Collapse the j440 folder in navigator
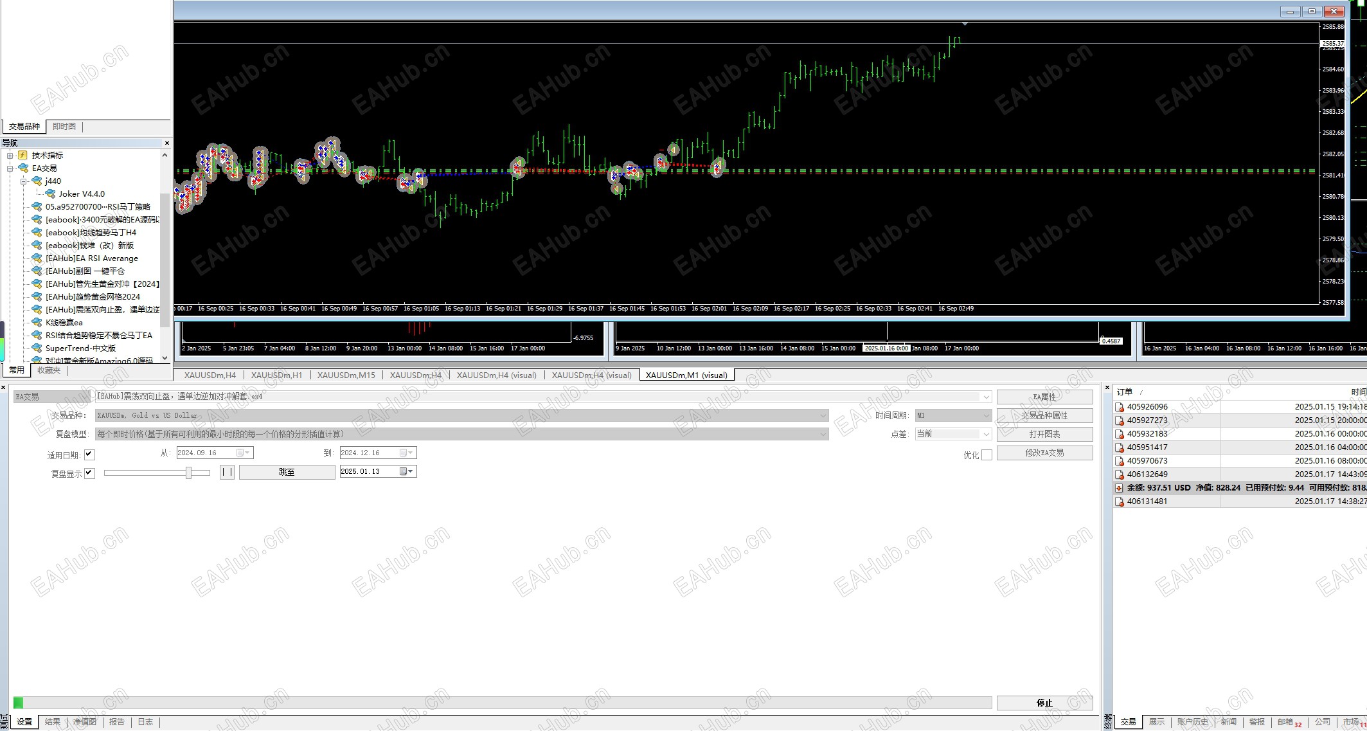The height and width of the screenshot is (731, 1367). pos(24,181)
